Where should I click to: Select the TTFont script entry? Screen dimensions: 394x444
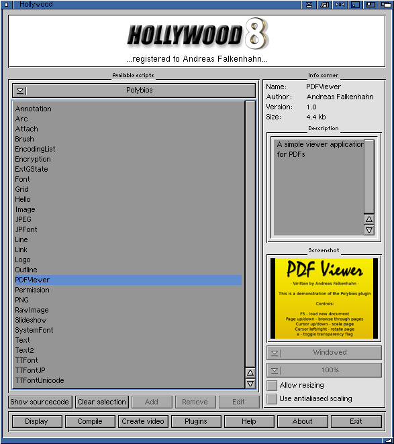click(x=128, y=360)
